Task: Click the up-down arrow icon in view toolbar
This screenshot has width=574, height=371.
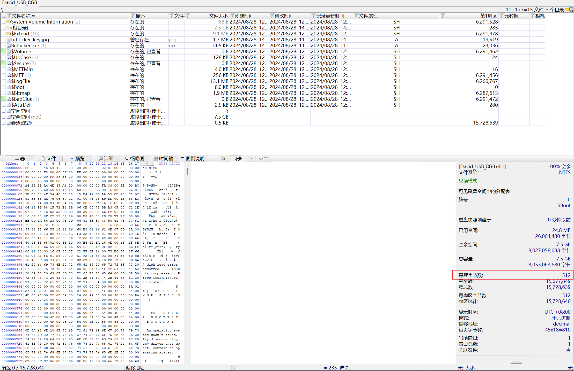Action: pyautogui.click(x=212, y=159)
